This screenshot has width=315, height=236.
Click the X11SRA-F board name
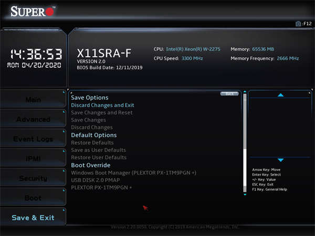pos(104,53)
